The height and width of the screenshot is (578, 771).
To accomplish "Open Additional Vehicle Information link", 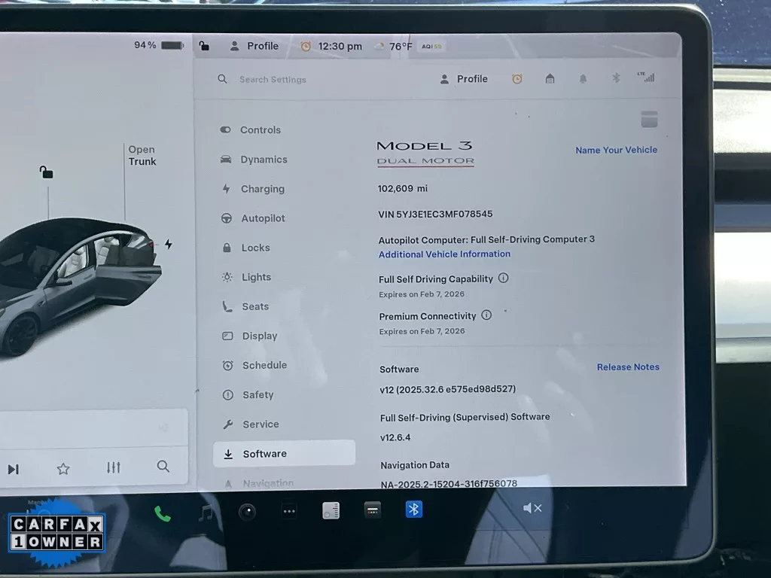I will tap(444, 254).
